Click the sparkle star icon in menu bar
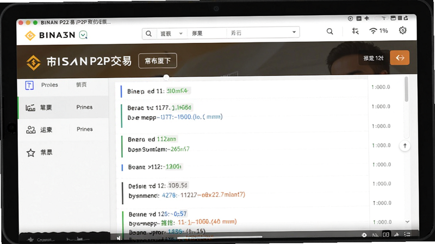The image size is (435, 244). click(x=366, y=18)
